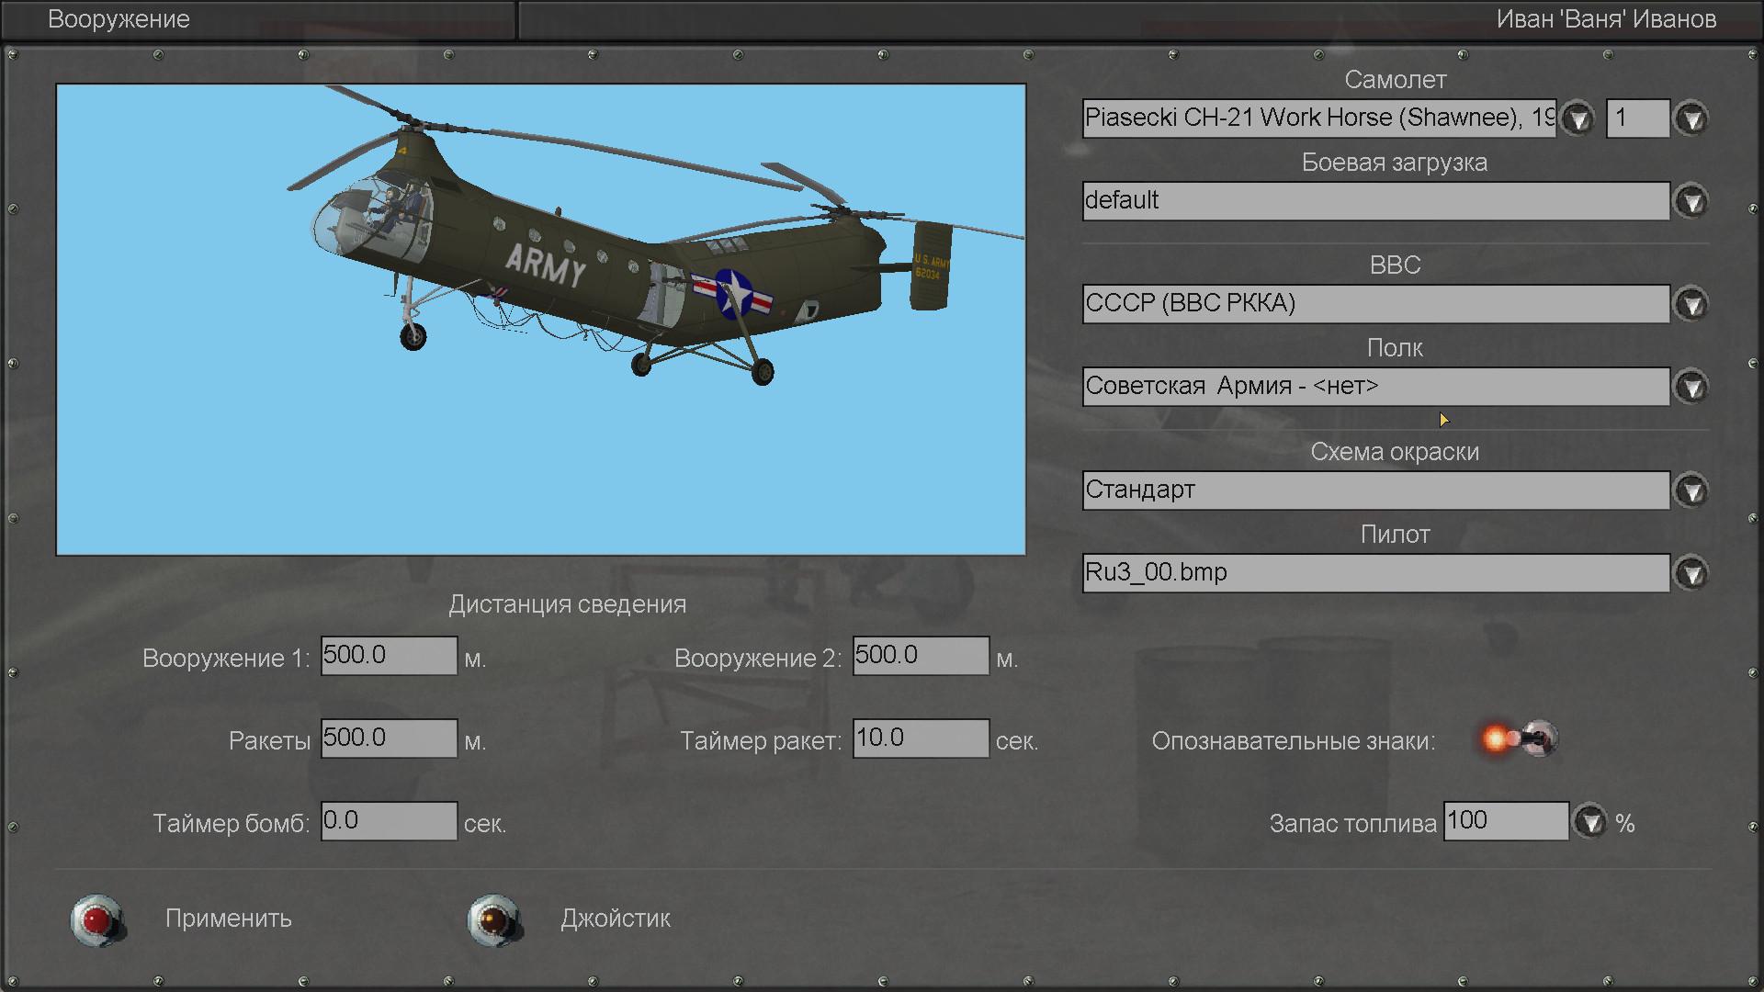1764x992 pixels.
Task: Click the Вооружение title tab
Action: (119, 19)
